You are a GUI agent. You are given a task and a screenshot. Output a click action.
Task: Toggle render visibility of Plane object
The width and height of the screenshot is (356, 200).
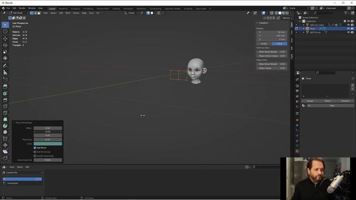[352, 28]
